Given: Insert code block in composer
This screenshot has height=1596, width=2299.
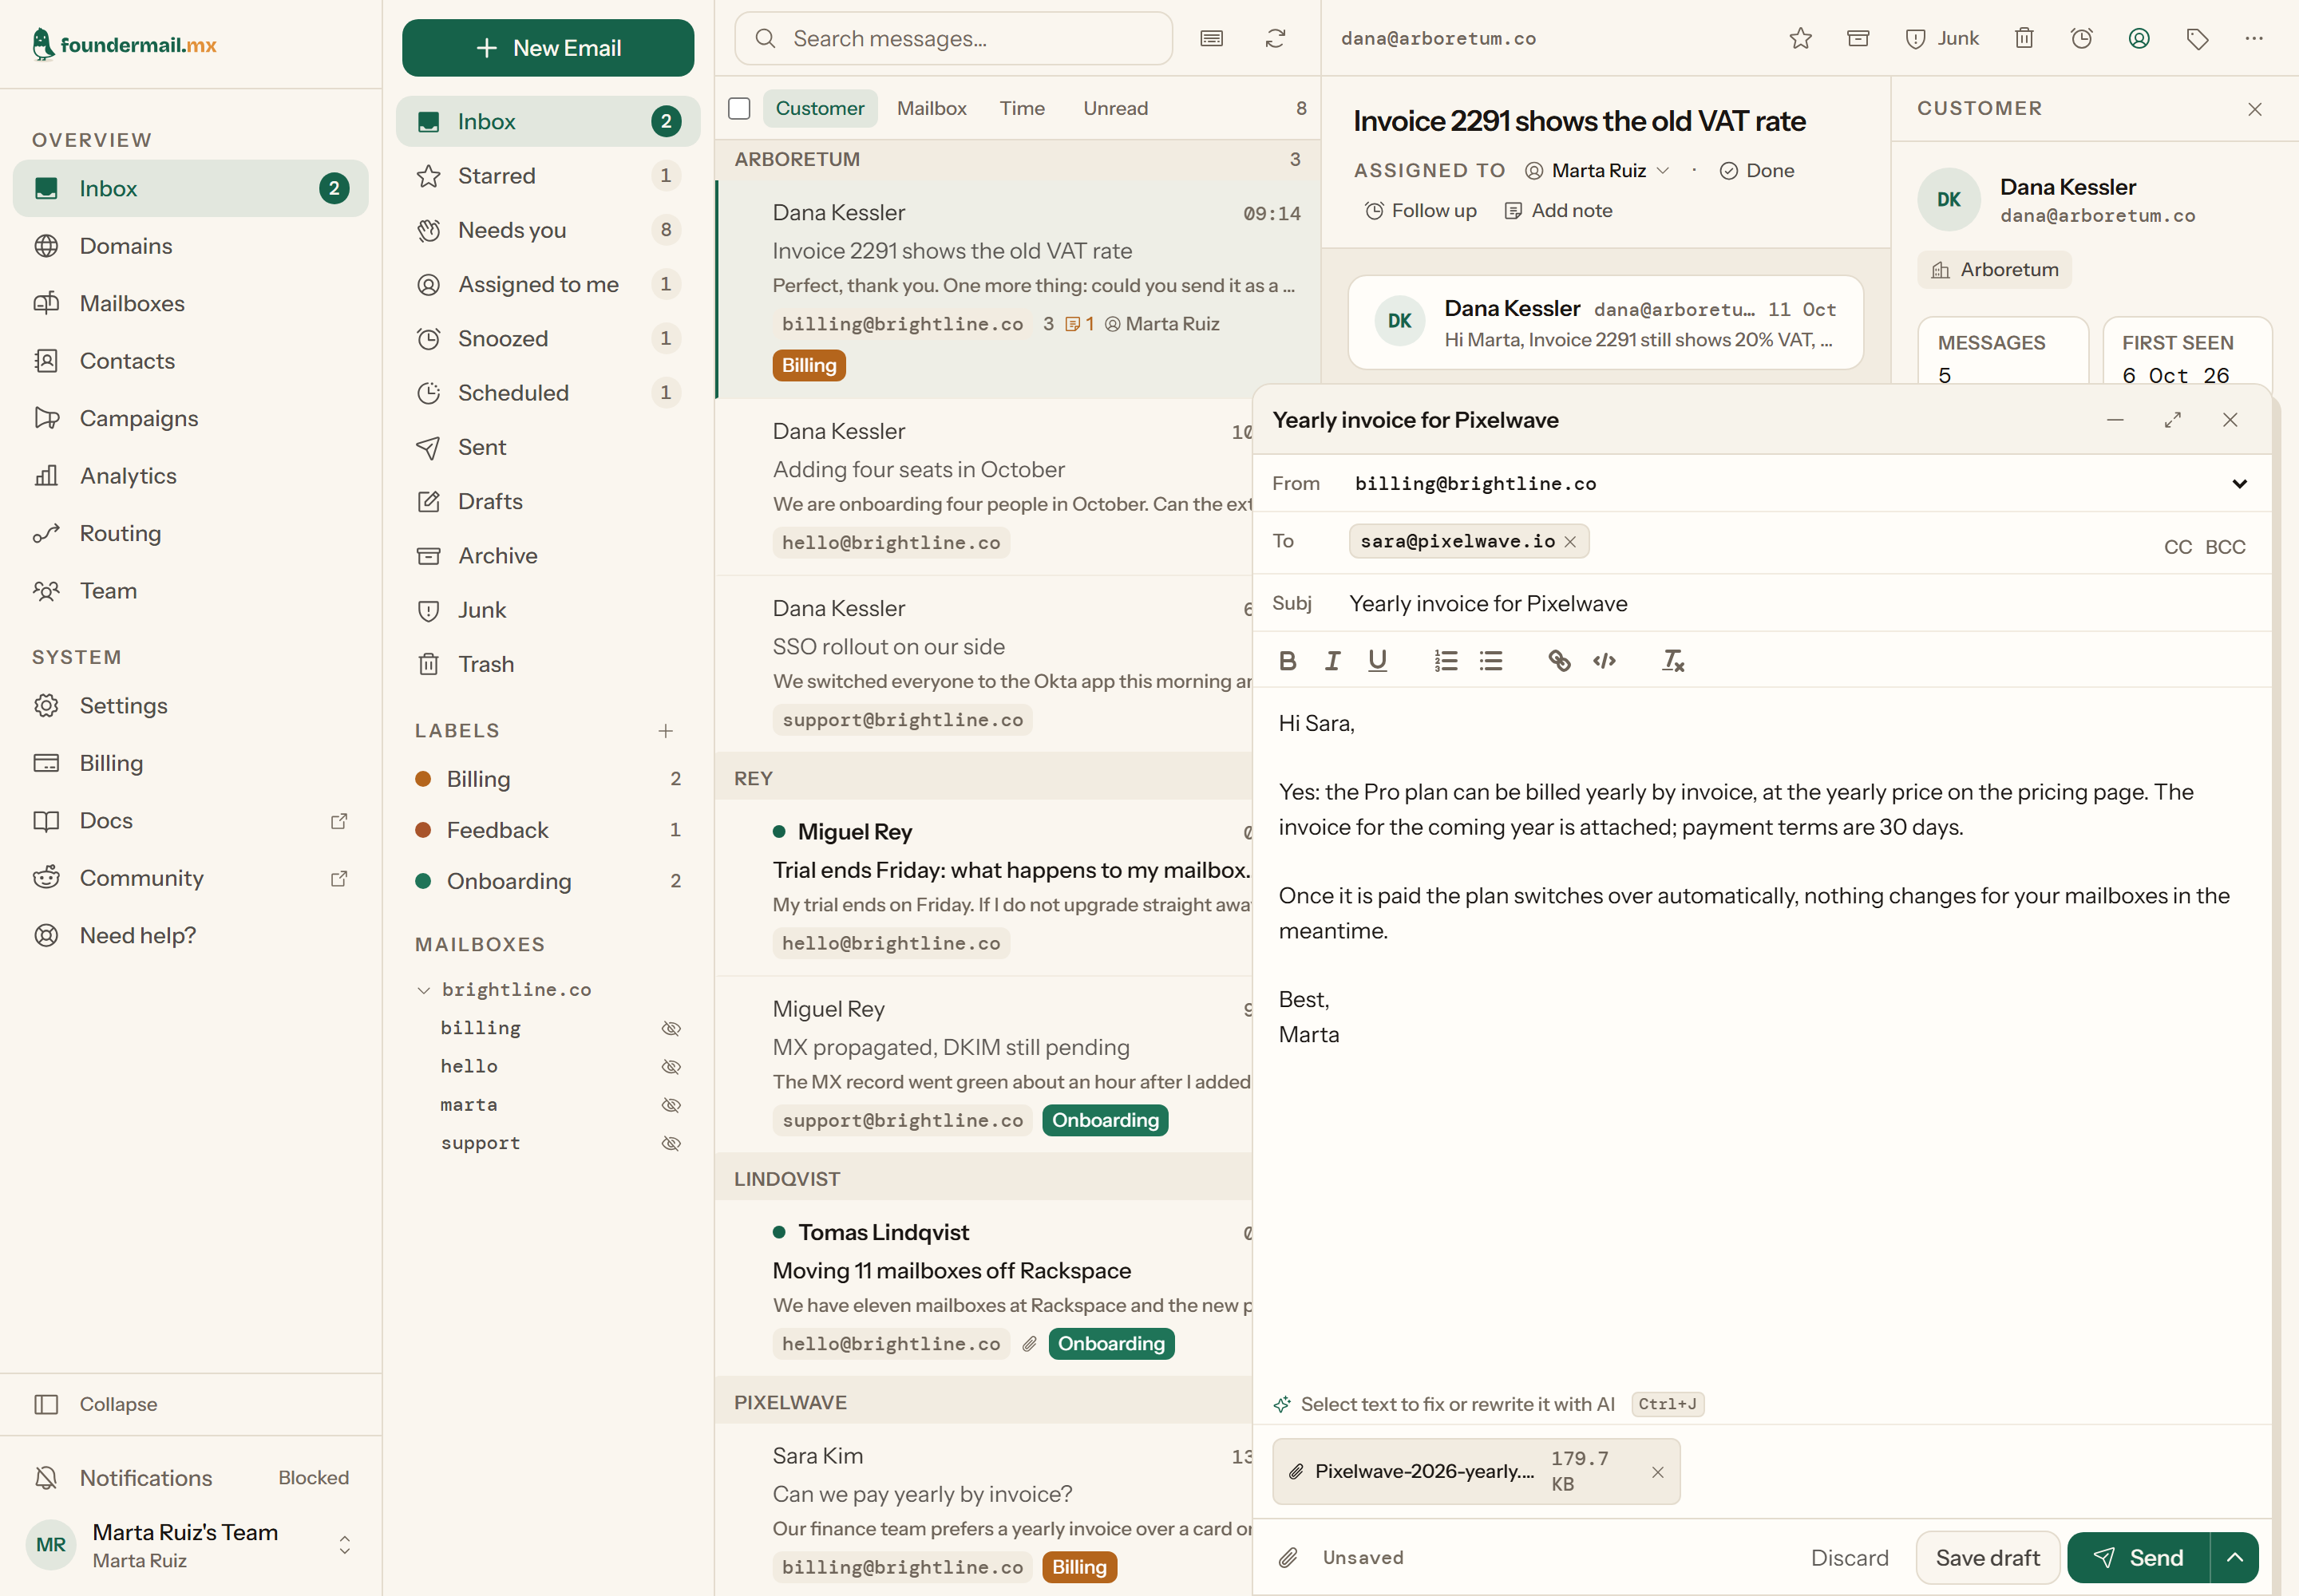Looking at the screenshot, I should (x=1604, y=661).
